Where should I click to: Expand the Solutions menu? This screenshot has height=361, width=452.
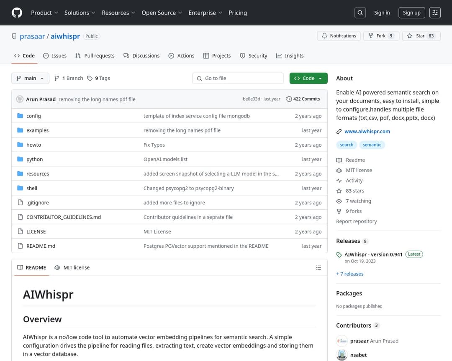pyautogui.click(x=80, y=13)
